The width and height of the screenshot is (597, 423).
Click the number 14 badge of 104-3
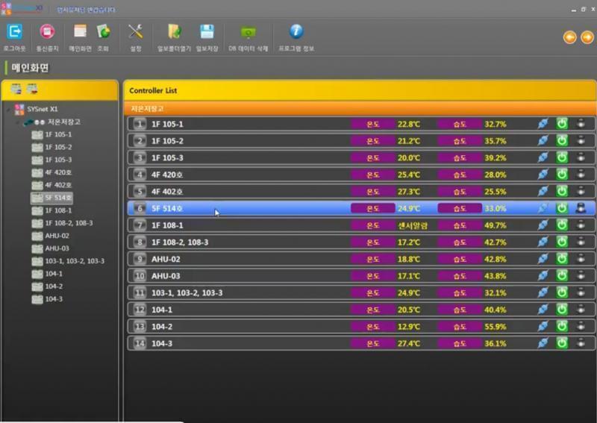[140, 343]
